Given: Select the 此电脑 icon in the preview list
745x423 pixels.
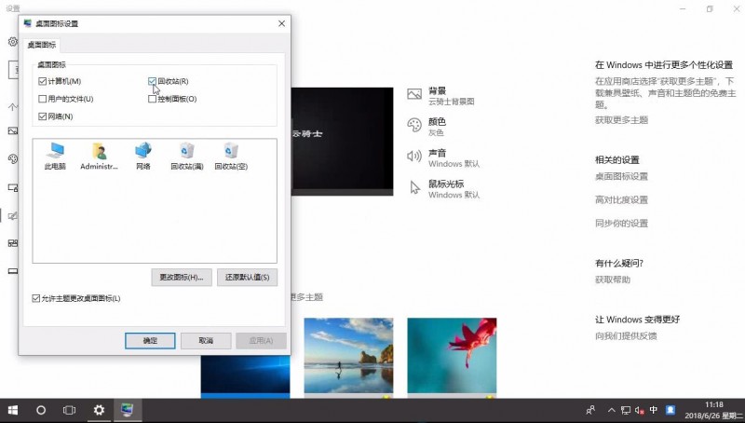Looking at the screenshot, I should (x=55, y=157).
